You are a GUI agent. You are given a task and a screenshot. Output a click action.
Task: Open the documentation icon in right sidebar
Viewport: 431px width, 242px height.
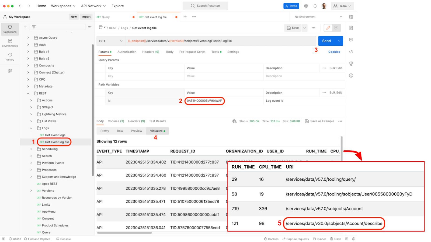tap(351, 28)
